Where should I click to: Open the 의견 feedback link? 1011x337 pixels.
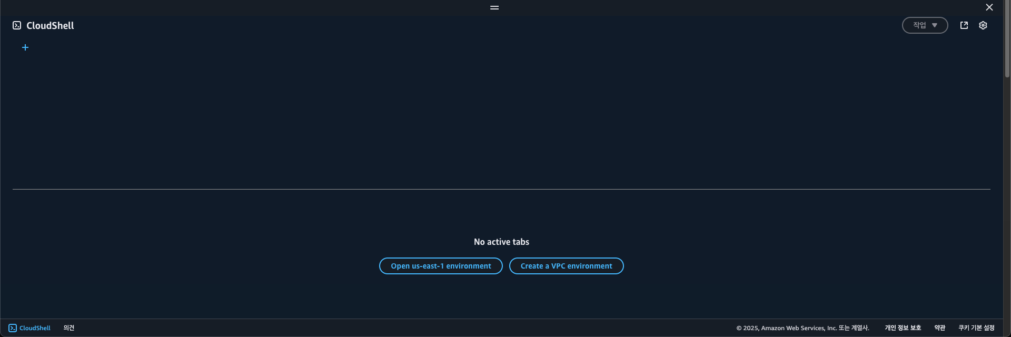coord(69,328)
